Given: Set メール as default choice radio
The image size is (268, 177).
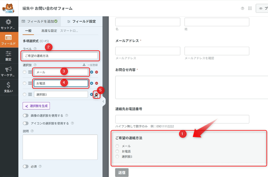Looking at the screenshot, I should pos(25,72).
